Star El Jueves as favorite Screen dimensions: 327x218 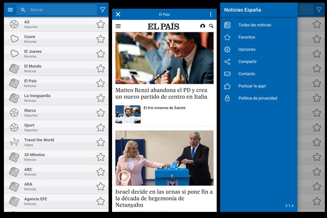pos(101,54)
